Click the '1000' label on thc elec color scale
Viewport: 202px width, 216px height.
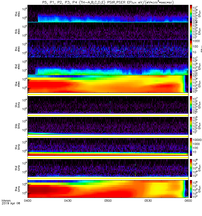196,41
